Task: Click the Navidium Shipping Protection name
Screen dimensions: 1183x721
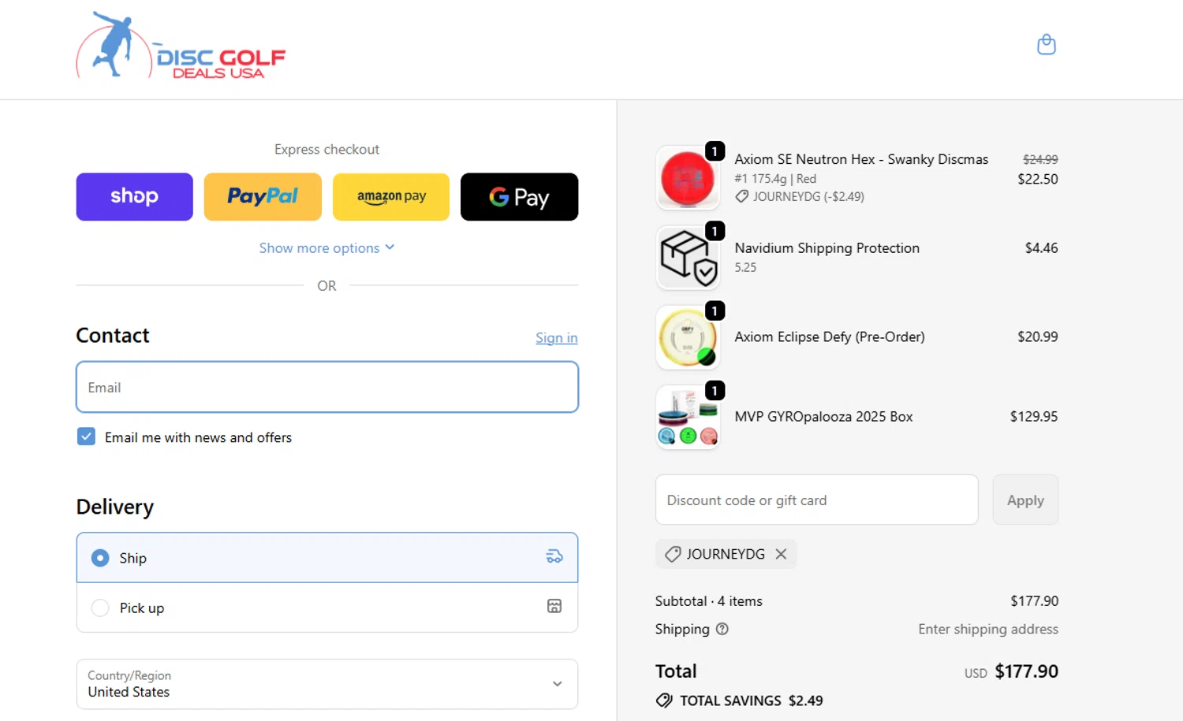Action: click(827, 248)
